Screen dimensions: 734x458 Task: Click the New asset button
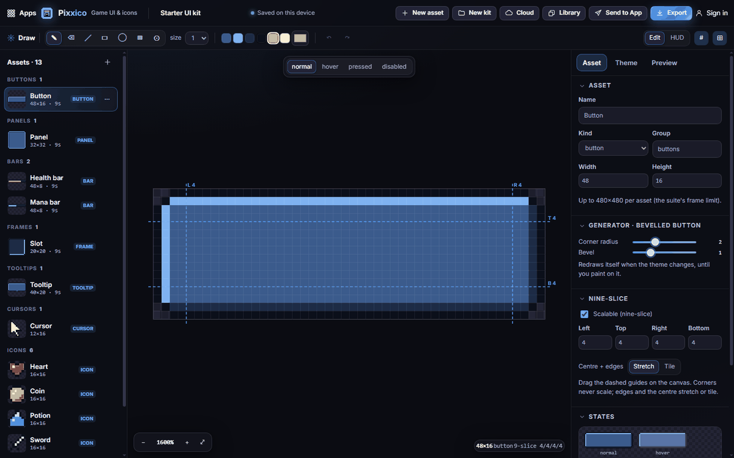tap(423, 13)
